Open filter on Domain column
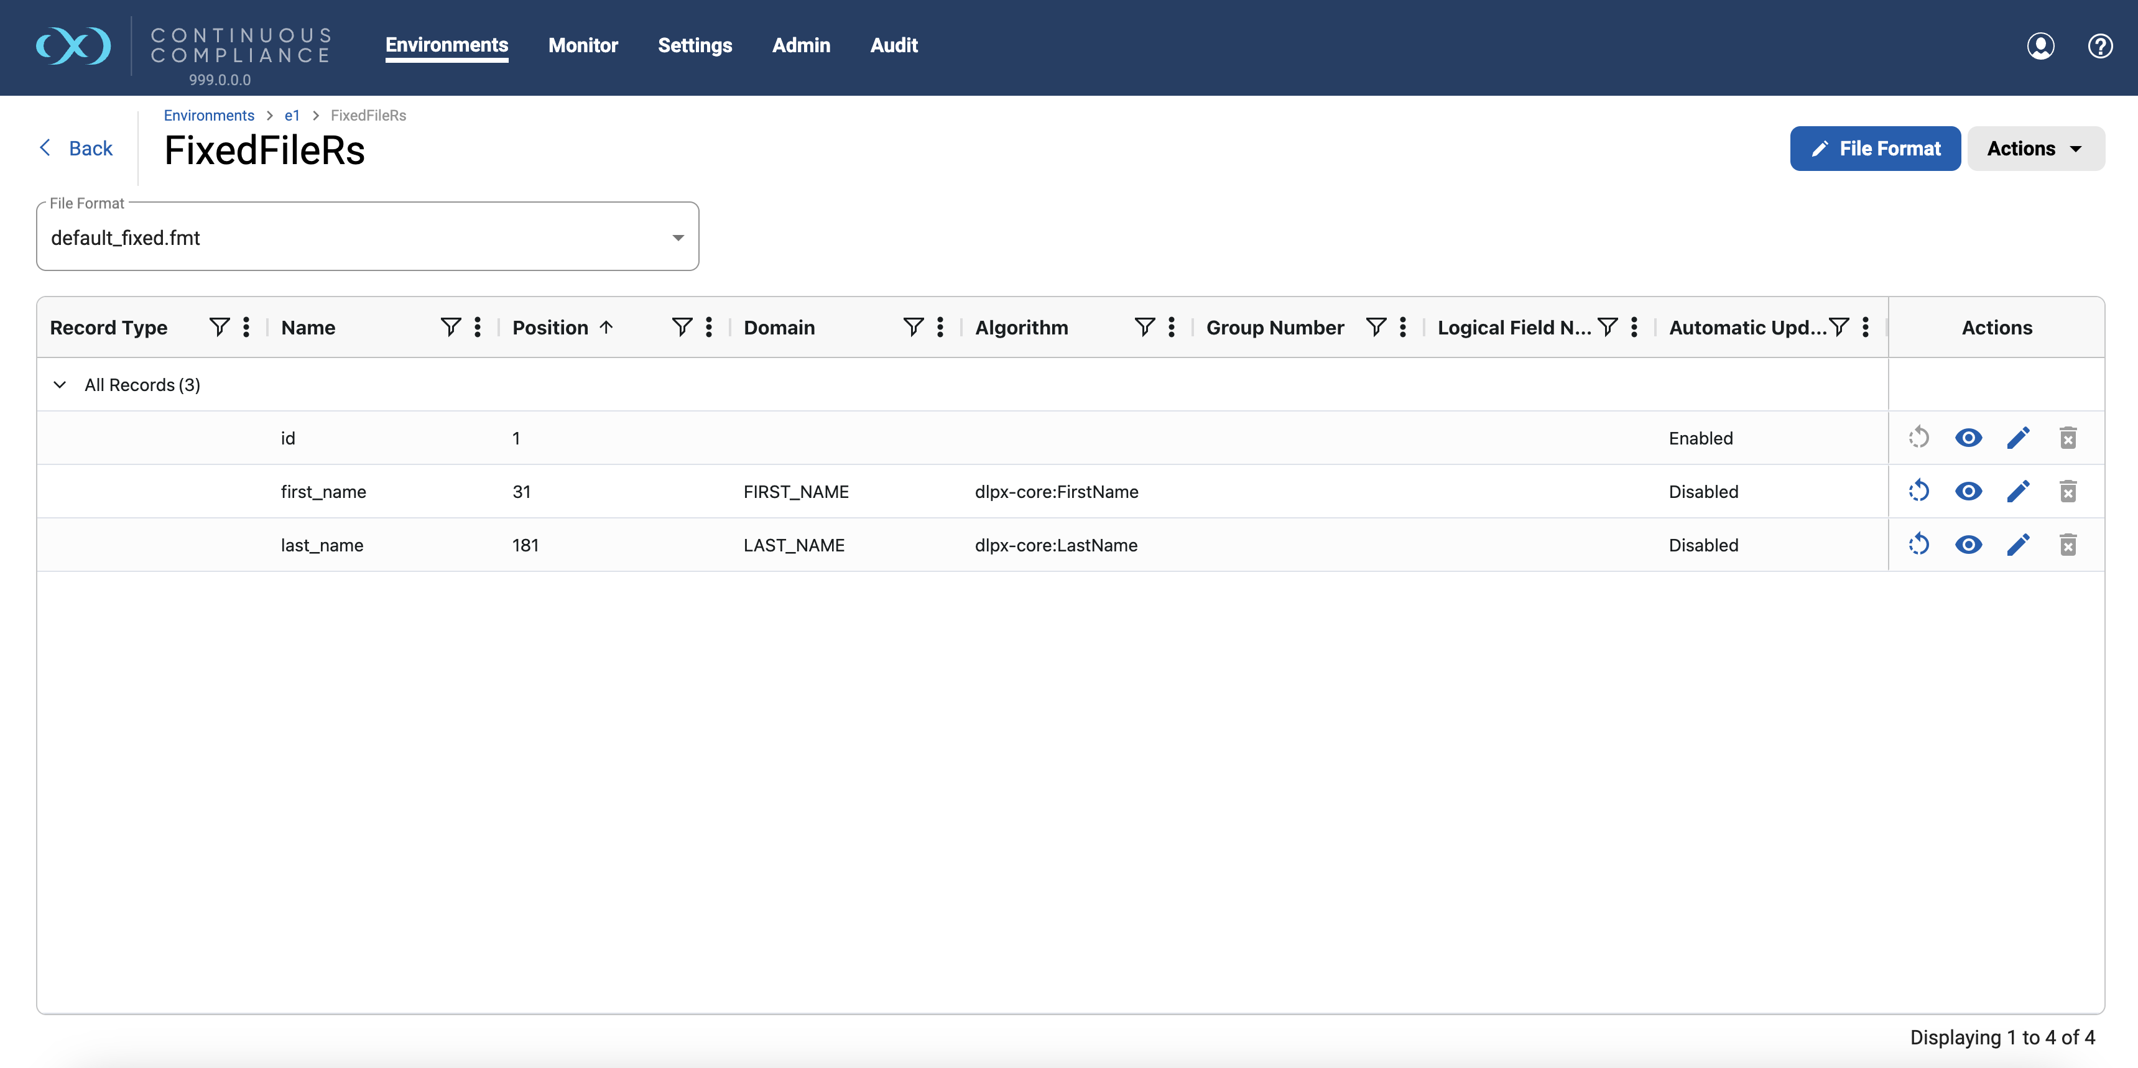 coord(913,327)
